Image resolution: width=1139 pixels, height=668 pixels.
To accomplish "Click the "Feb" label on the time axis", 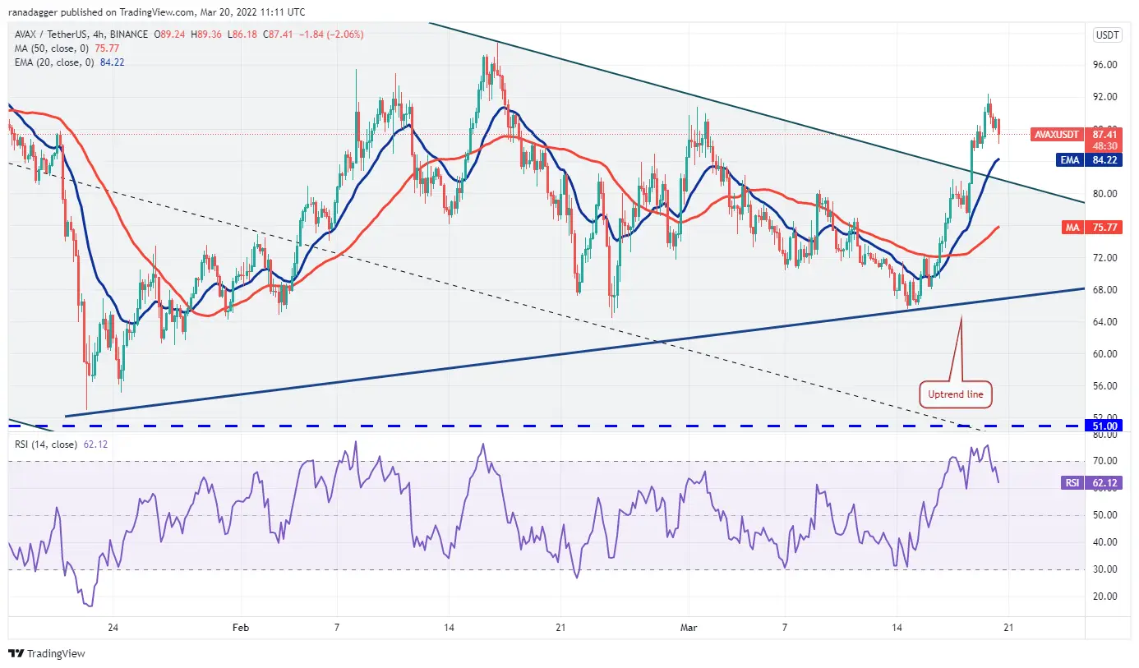I will [x=240, y=628].
